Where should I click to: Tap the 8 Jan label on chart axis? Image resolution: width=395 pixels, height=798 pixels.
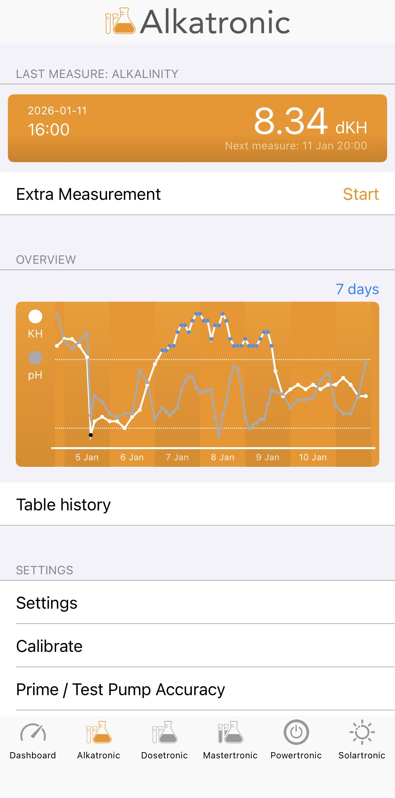(222, 457)
